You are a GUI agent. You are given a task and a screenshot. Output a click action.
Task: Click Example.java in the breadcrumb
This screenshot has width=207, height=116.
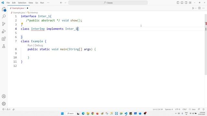pyautogui.click(x=19, y=13)
